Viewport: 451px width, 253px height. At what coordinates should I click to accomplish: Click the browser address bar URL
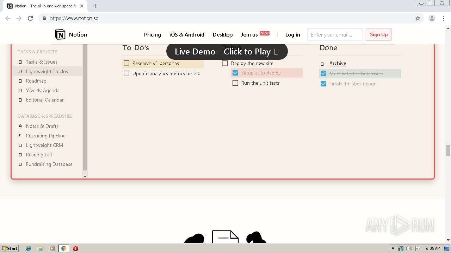pyautogui.click(x=74, y=18)
